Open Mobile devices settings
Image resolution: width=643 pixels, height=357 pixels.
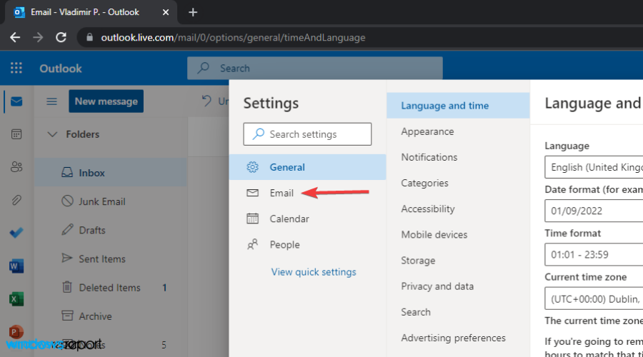[x=458, y=234]
